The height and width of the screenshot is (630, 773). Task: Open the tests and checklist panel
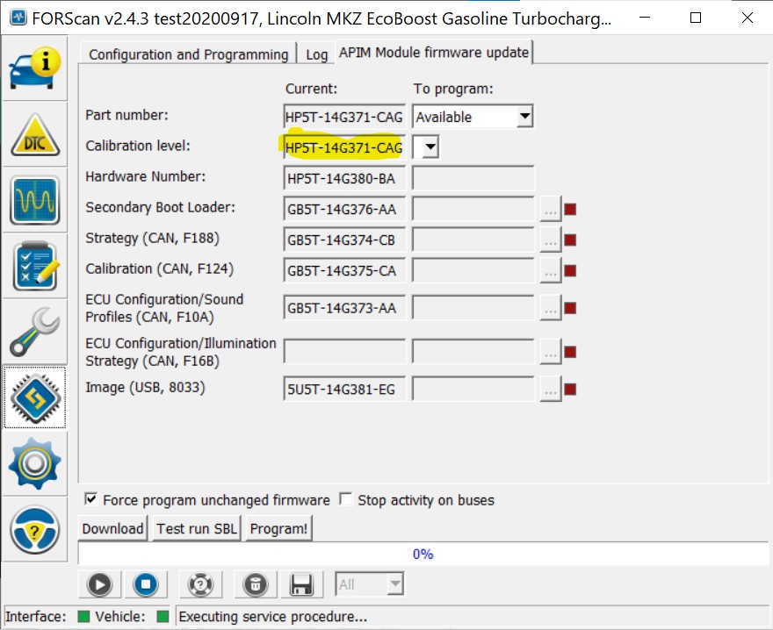pos(35,265)
